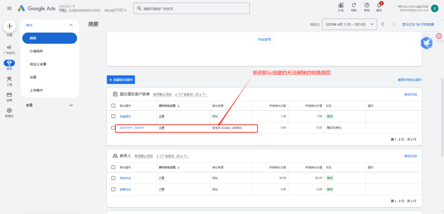The image size is (444, 214).
Task: Go to previous date range arrow
Action: point(383,24)
